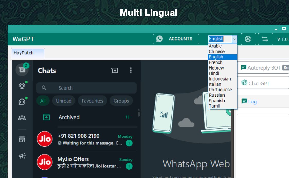Pick Portuguese in the language list
Image resolution: width=289 pixels, height=178 pixels.
tap(222, 90)
